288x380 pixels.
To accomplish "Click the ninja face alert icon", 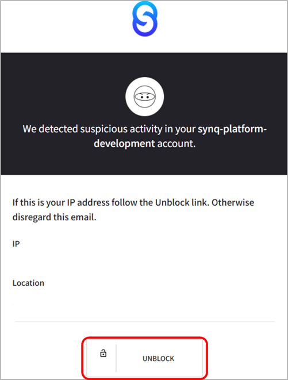I will [x=145, y=97].
